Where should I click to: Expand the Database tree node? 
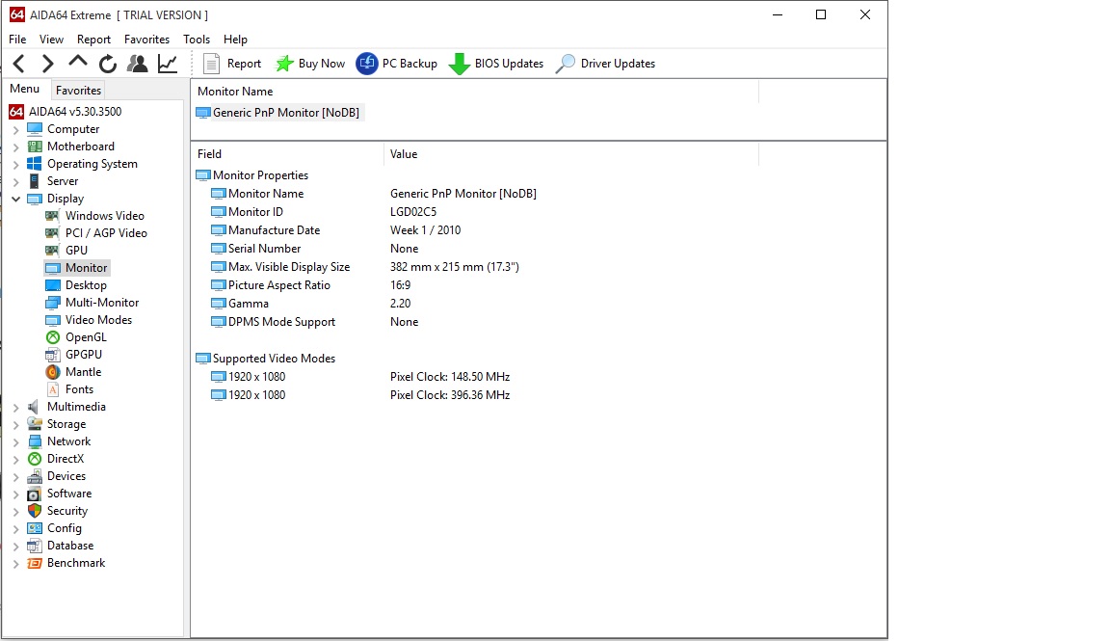pyautogui.click(x=16, y=547)
